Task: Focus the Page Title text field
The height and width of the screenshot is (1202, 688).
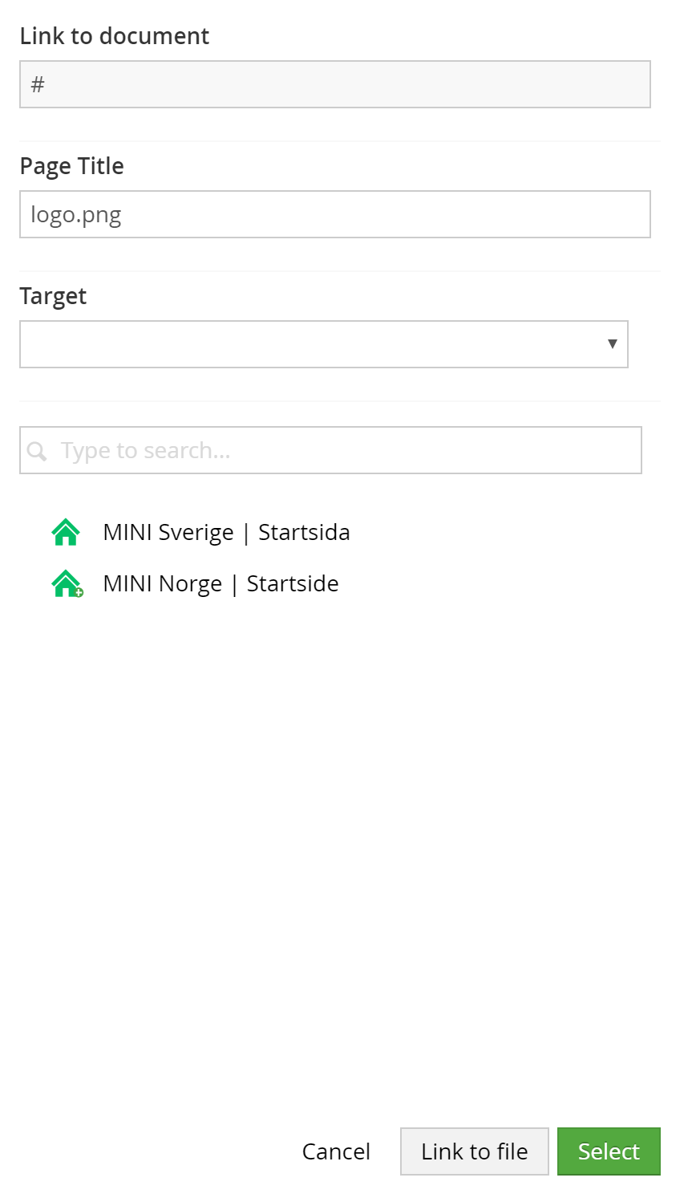Action: [335, 214]
